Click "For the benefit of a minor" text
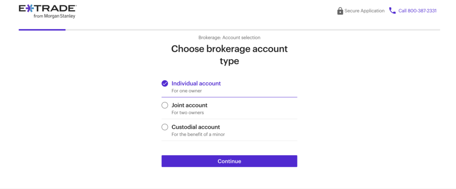This screenshot has width=456, height=189. point(198,135)
